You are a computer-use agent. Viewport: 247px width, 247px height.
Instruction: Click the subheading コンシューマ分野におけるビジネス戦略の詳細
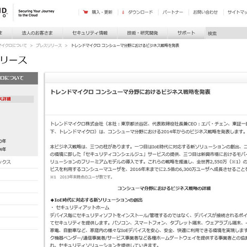[x=164, y=188]
